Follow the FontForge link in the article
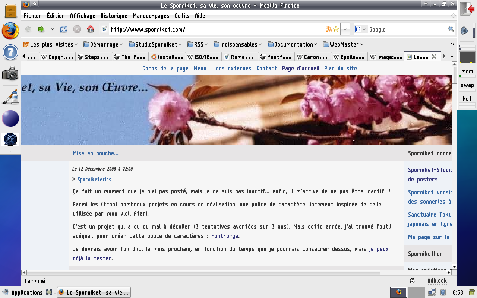The image size is (477, 298). tap(225, 236)
